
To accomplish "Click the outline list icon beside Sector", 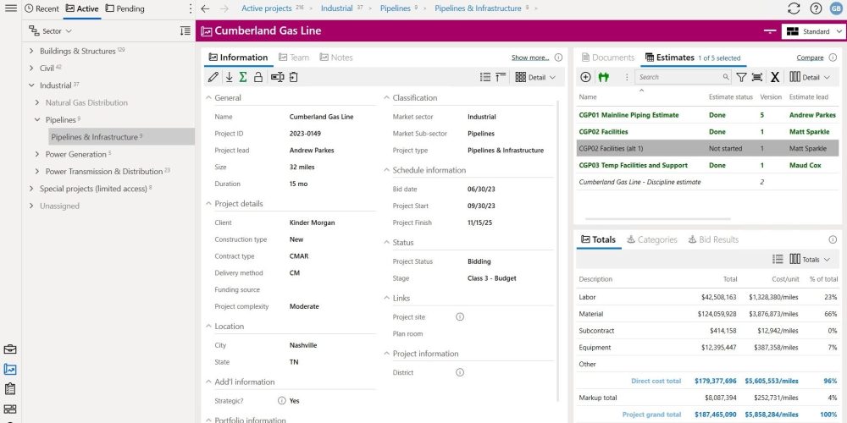I will [x=185, y=31].
